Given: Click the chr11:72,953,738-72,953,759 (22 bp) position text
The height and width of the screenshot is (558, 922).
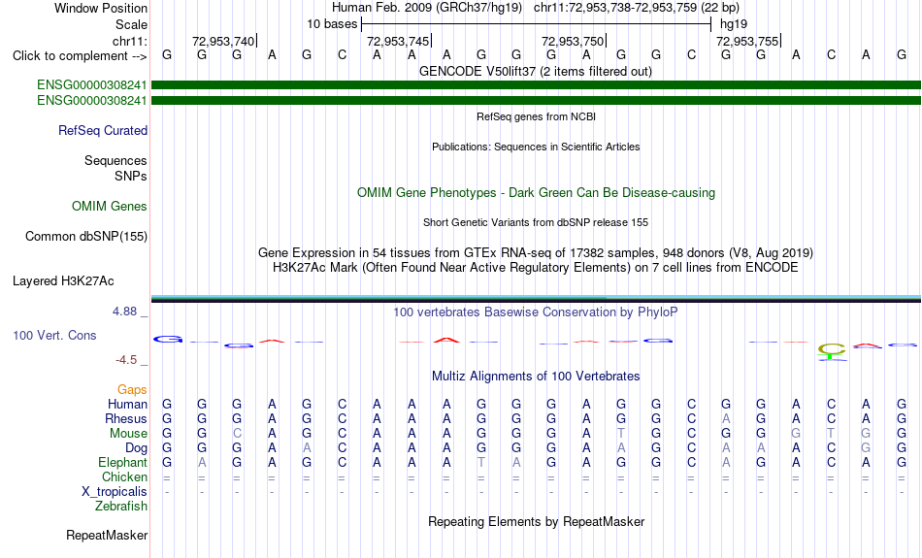Looking at the screenshot, I should click(637, 8).
